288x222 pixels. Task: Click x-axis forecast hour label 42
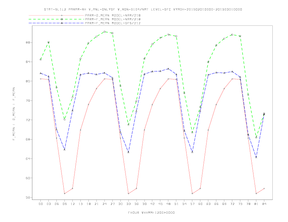pos(152,204)
